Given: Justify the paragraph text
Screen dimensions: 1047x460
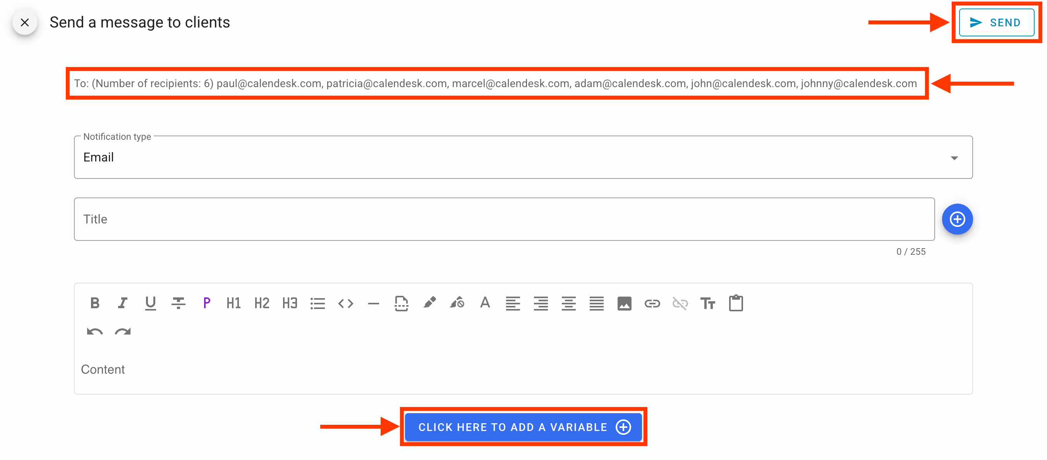Looking at the screenshot, I should coord(596,303).
